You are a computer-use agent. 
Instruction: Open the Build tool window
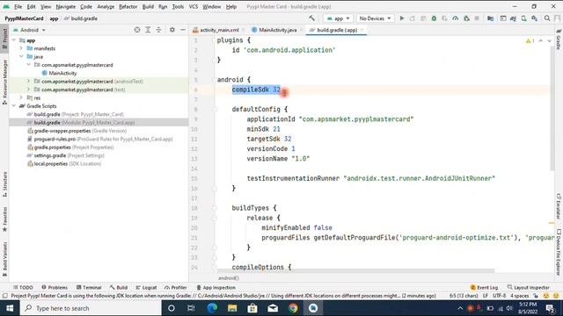pyautogui.click(x=119, y=287)
